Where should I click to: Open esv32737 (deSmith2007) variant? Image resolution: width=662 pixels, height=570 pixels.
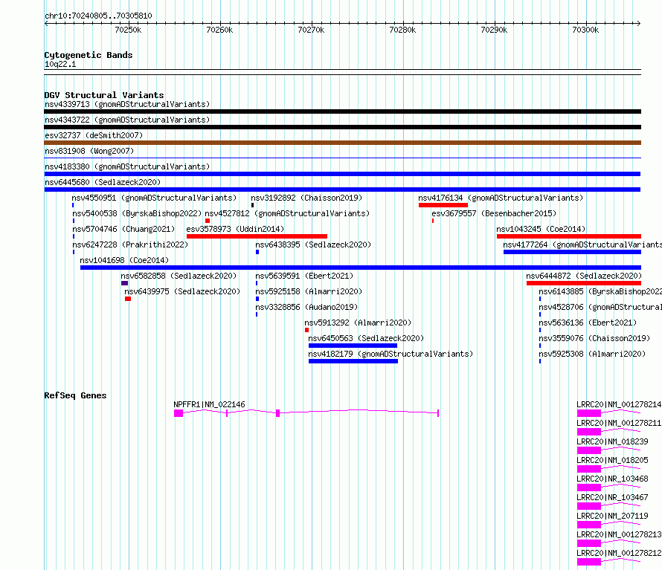coord(94,135)
